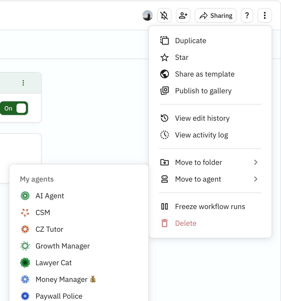Click the muted notifications bell icon
281x301 pixels.
pyautogui.click(x=164, y=16)
